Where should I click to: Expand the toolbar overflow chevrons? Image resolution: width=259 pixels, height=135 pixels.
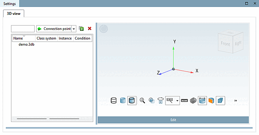(x=236, y=101)
